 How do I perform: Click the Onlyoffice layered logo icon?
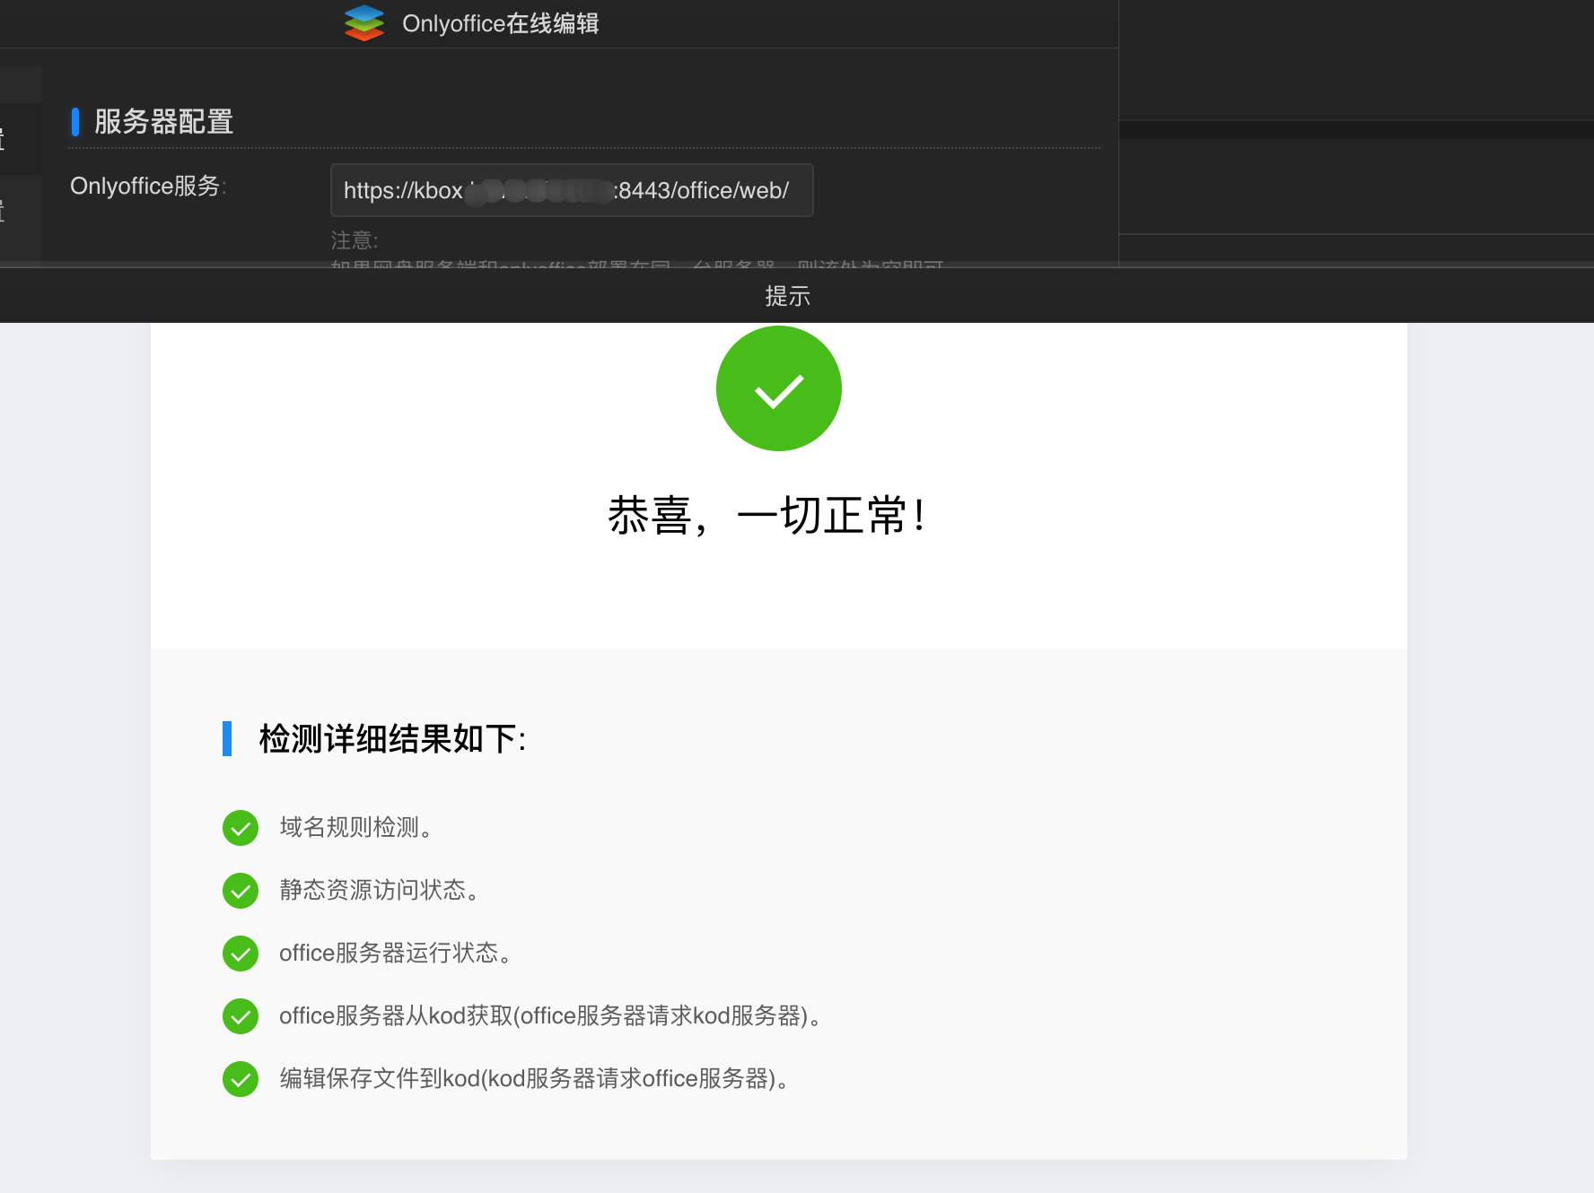tap(364, 22)
